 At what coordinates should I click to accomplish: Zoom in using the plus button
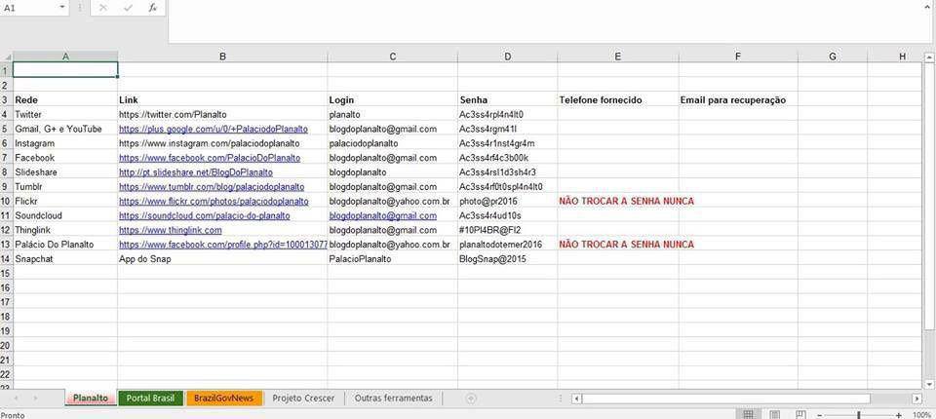coord(900,415)
